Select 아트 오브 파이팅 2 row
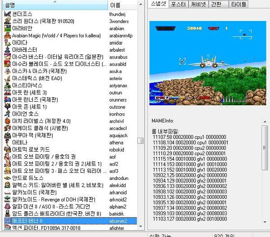This screenshot has width=270, height=237. click(70, 164)
